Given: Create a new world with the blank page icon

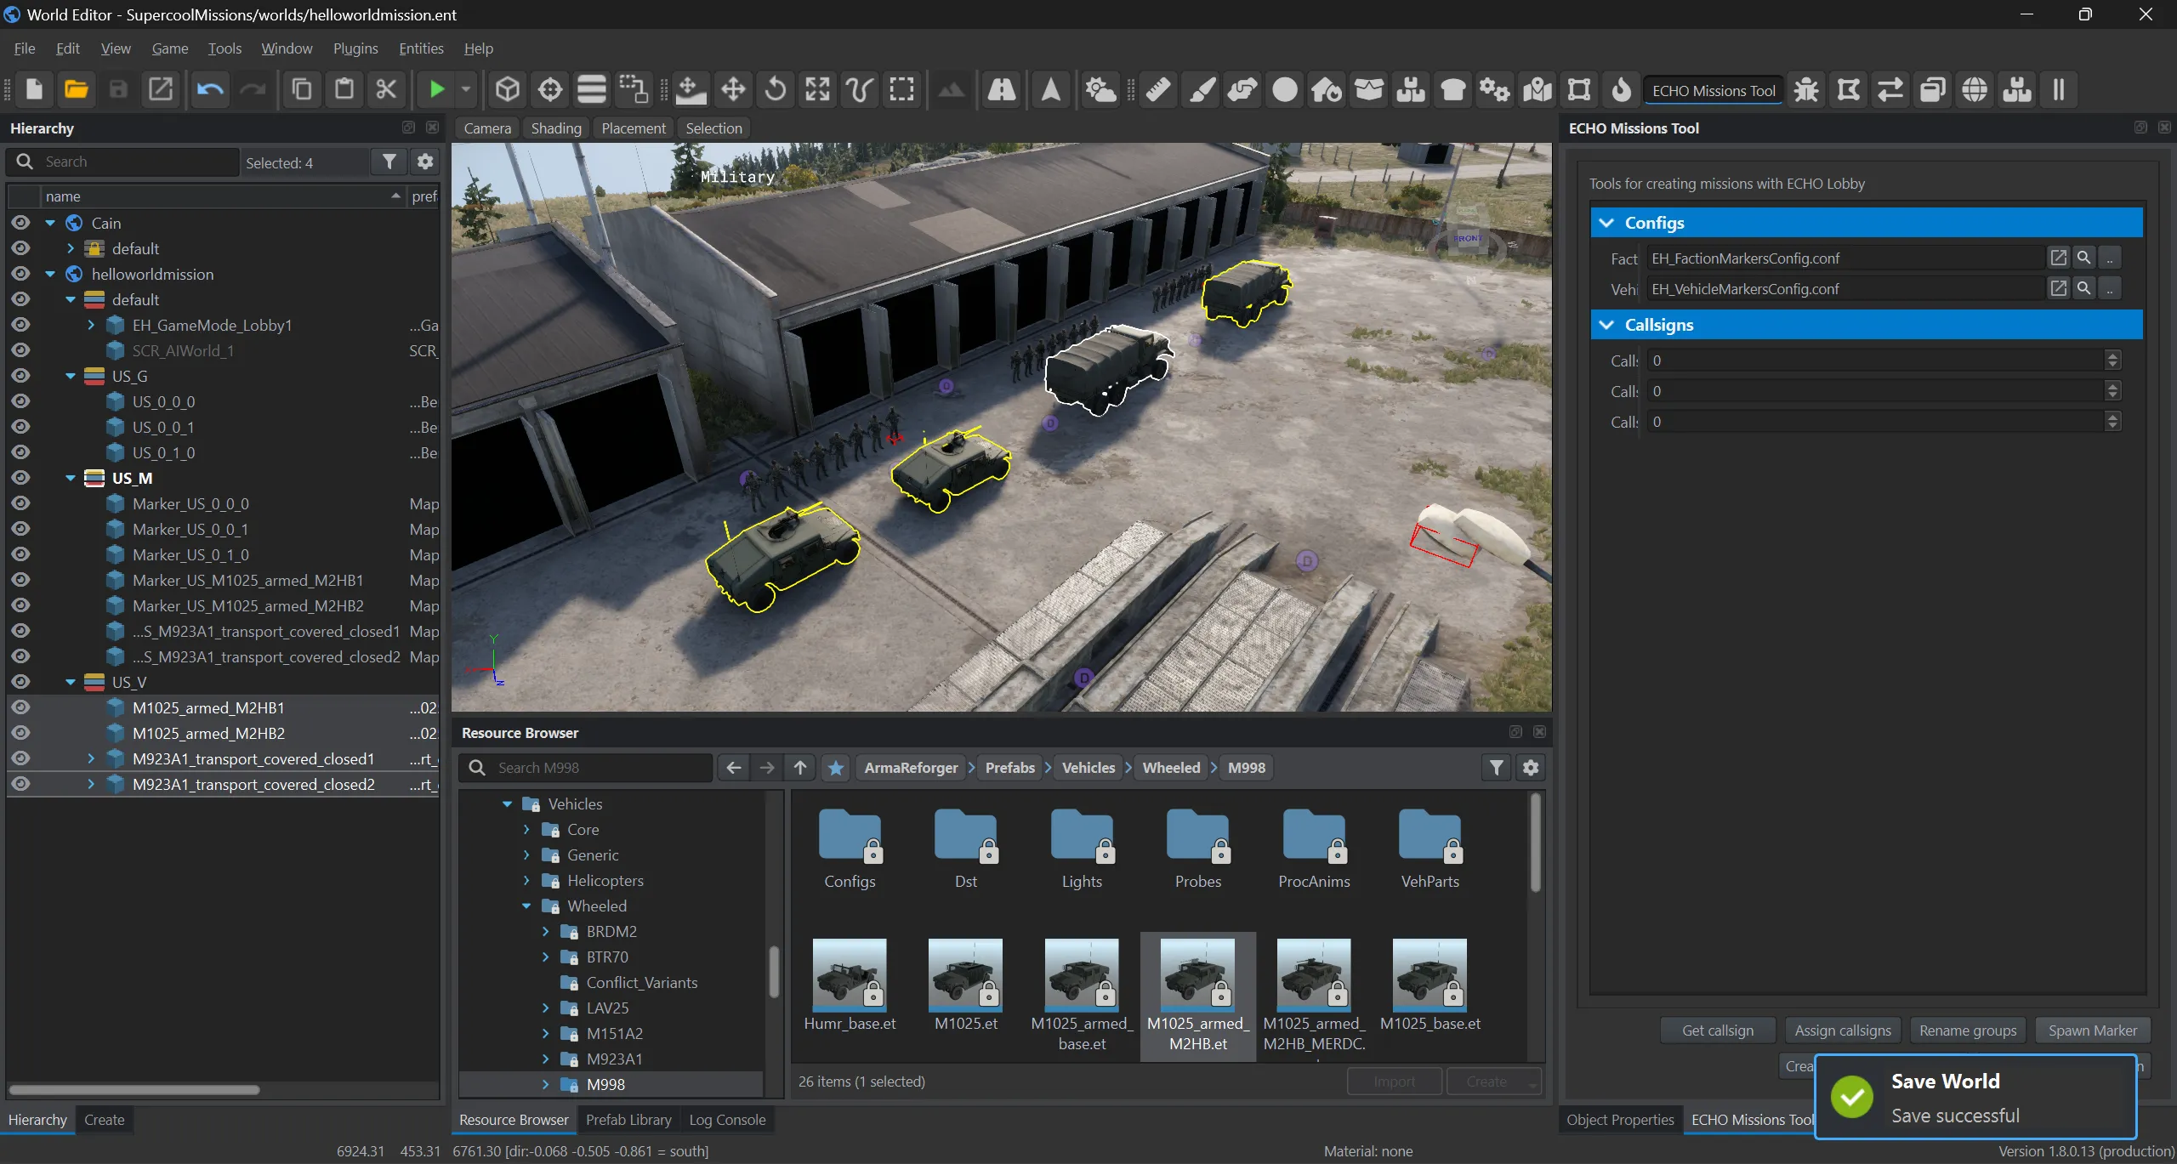Looking at the screenshot, I should (x=35, y=89).
